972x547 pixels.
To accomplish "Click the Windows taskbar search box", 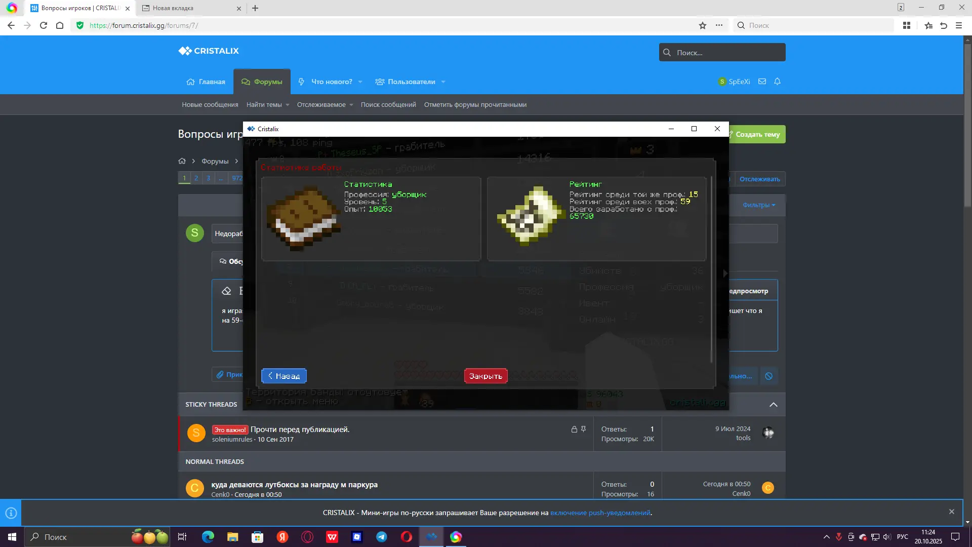I will (x=97, y=537).
